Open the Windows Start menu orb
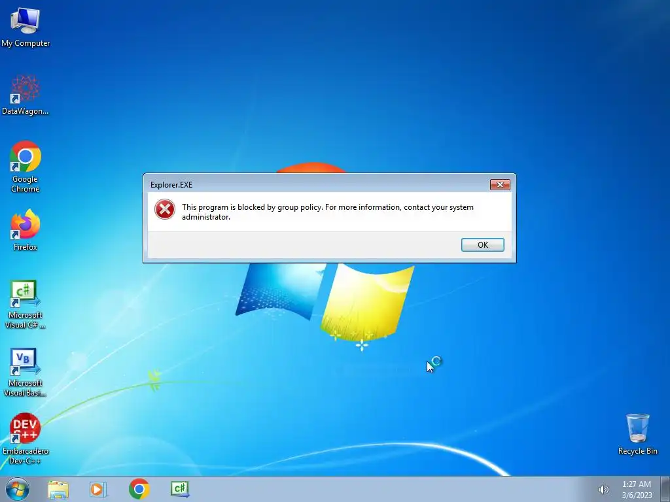 tap(18, 489)
